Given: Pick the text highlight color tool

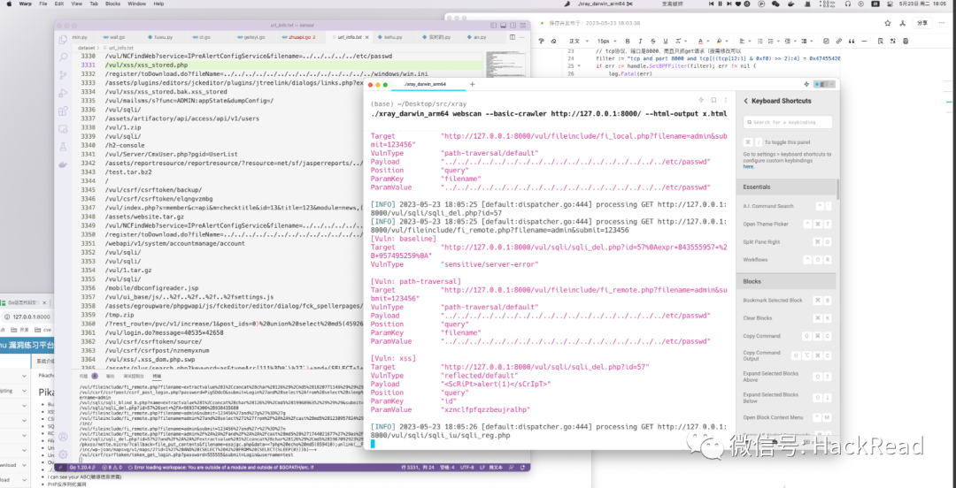Looking at the screenshot, I should [719, 41].
